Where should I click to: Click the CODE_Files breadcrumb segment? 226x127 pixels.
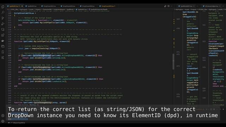point(14,10)
